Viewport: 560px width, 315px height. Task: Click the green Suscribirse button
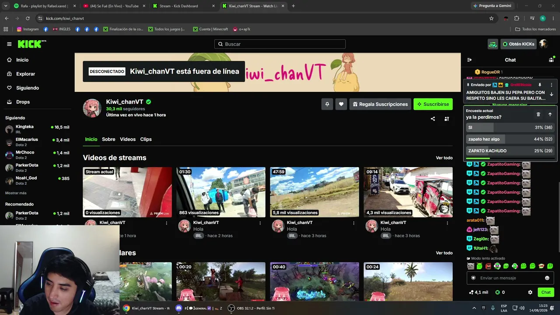click(433, 104)
